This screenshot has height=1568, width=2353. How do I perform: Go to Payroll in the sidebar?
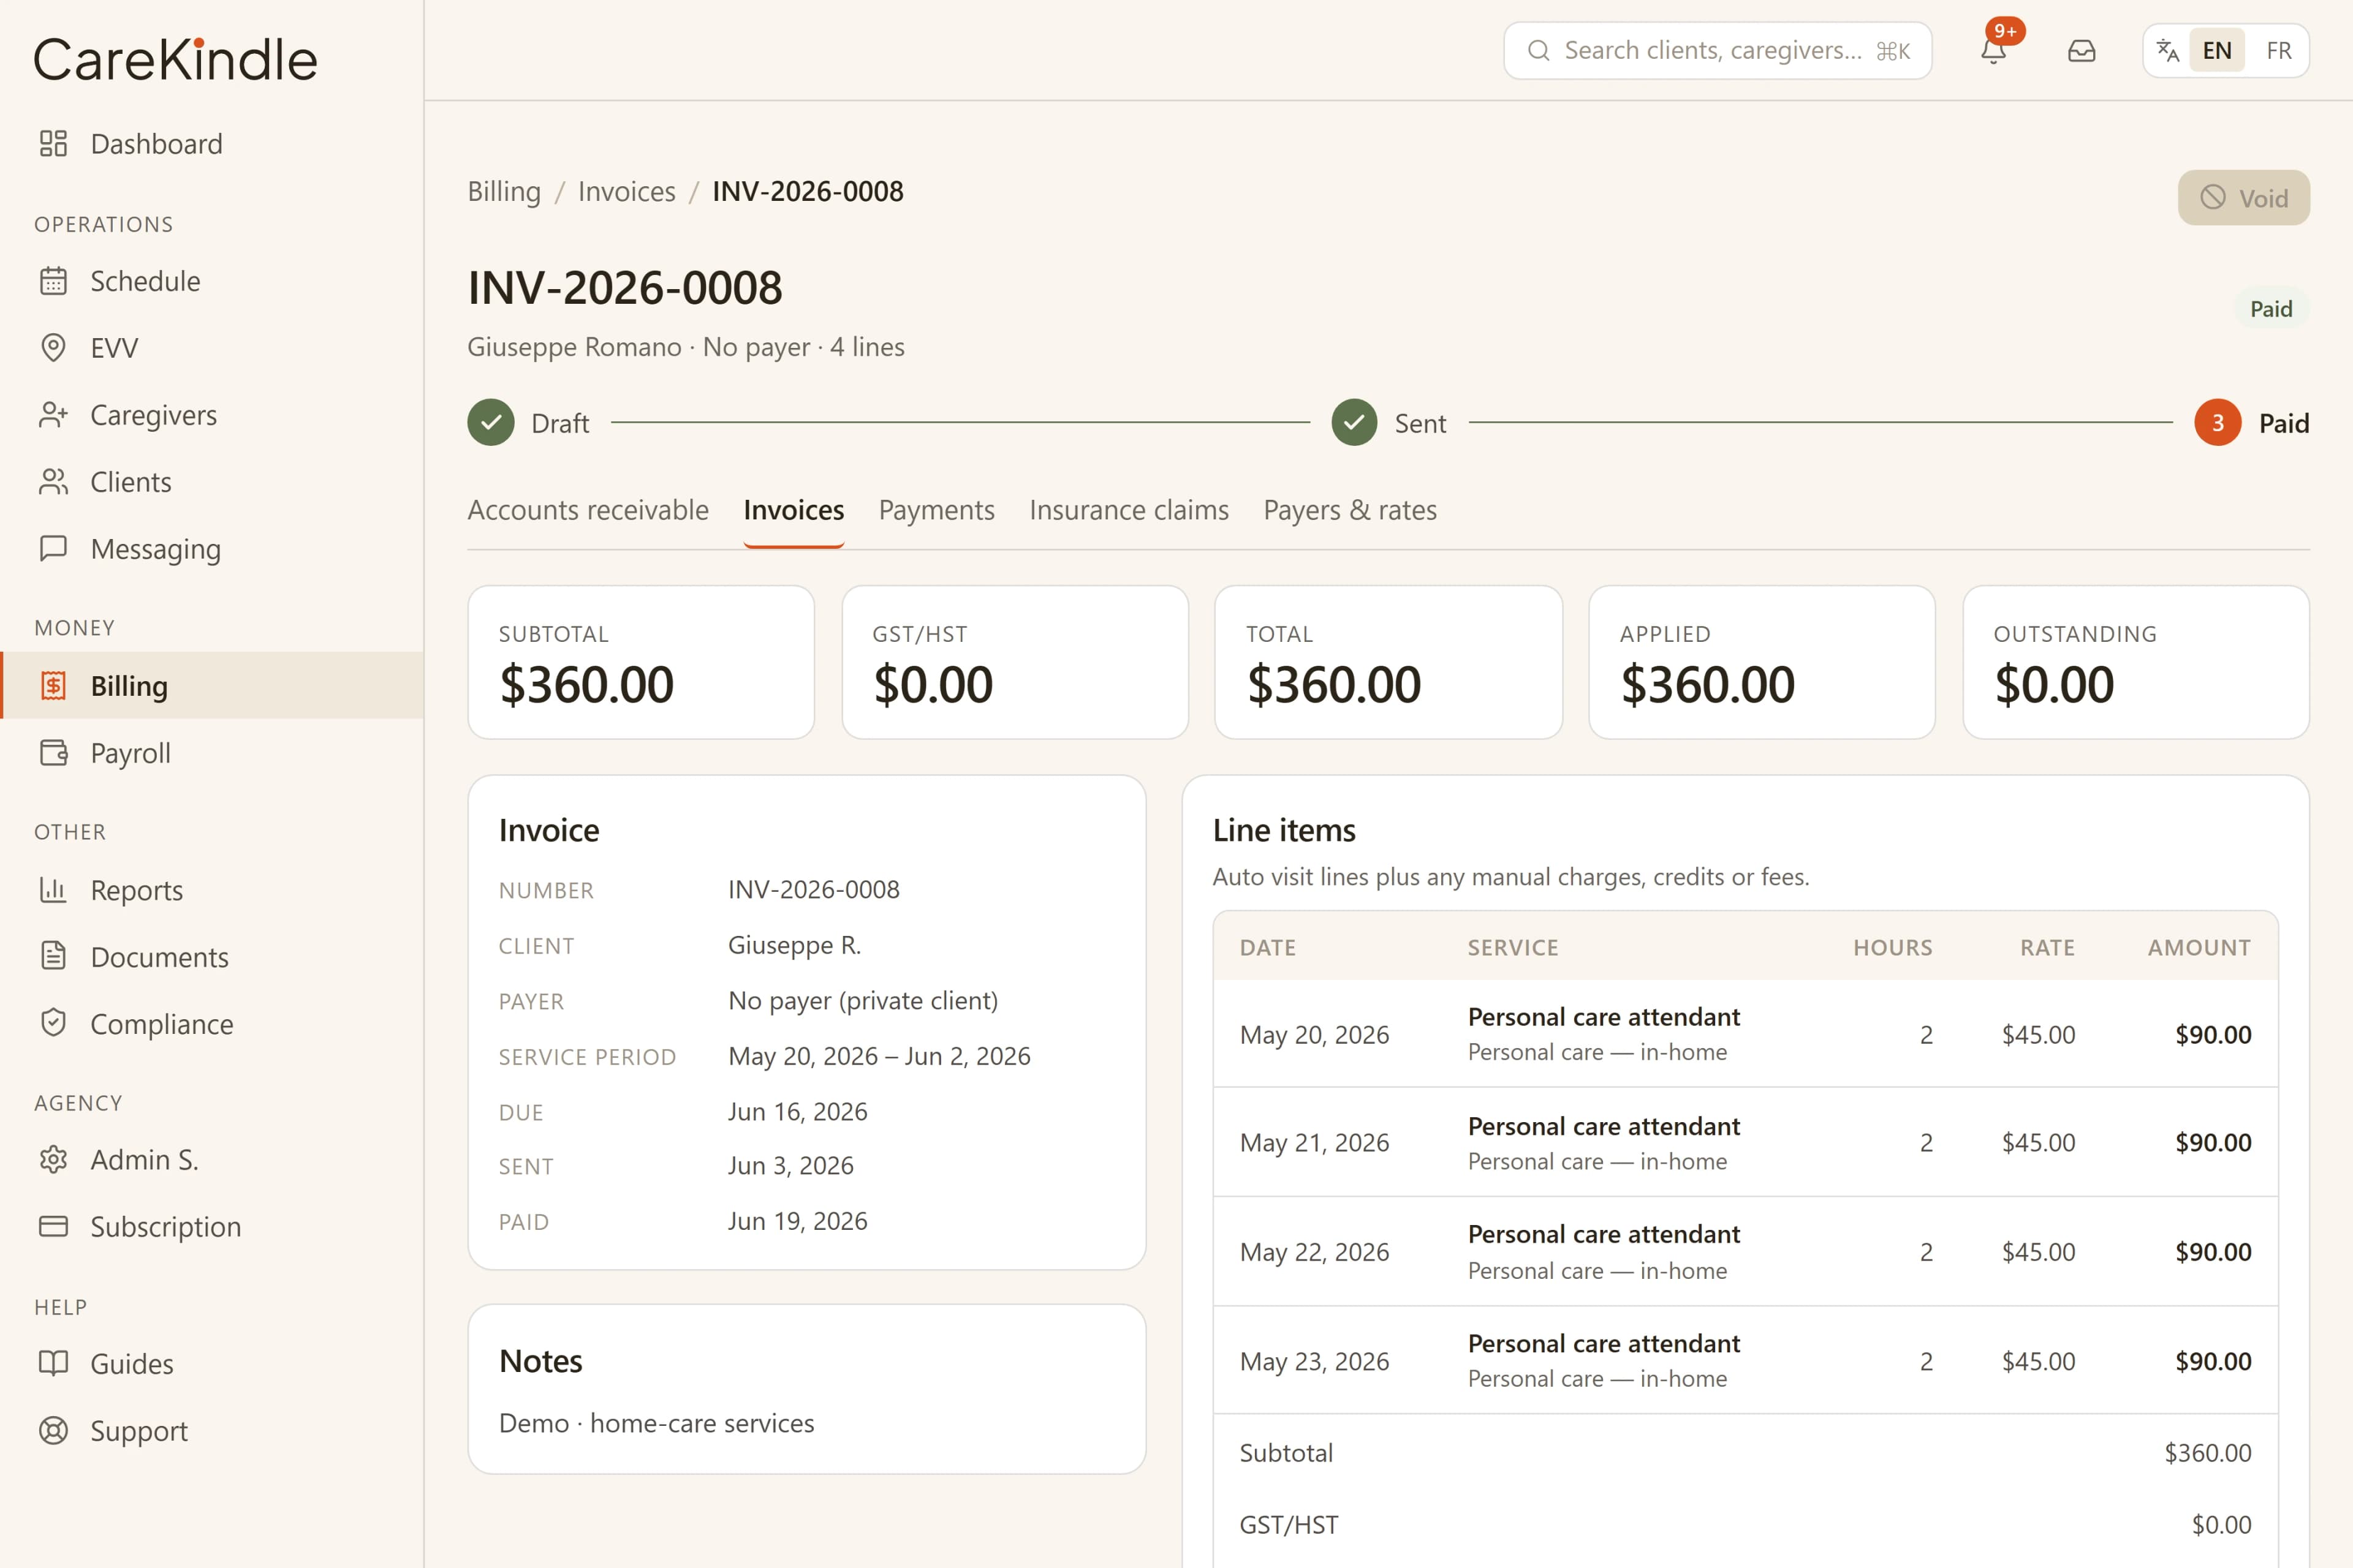(x=211, y=753)
